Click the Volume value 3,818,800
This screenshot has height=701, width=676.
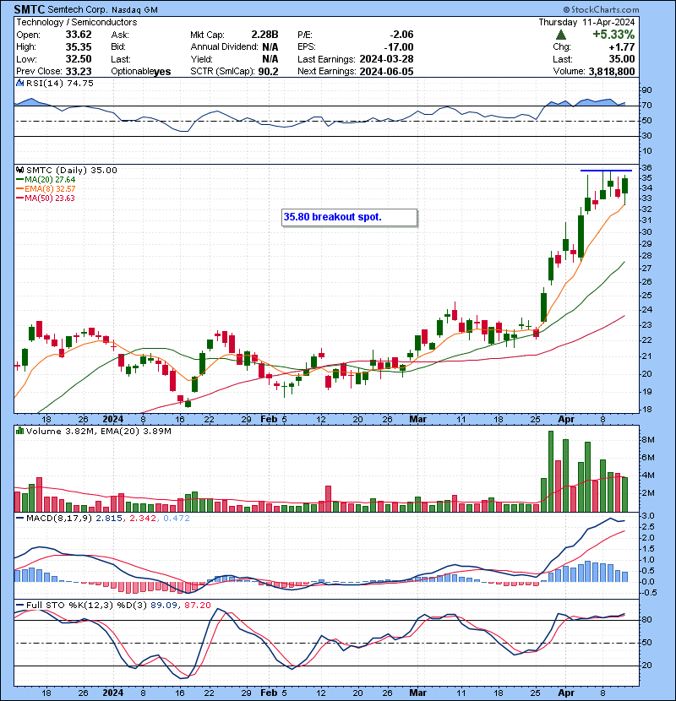tap(612, 72)
